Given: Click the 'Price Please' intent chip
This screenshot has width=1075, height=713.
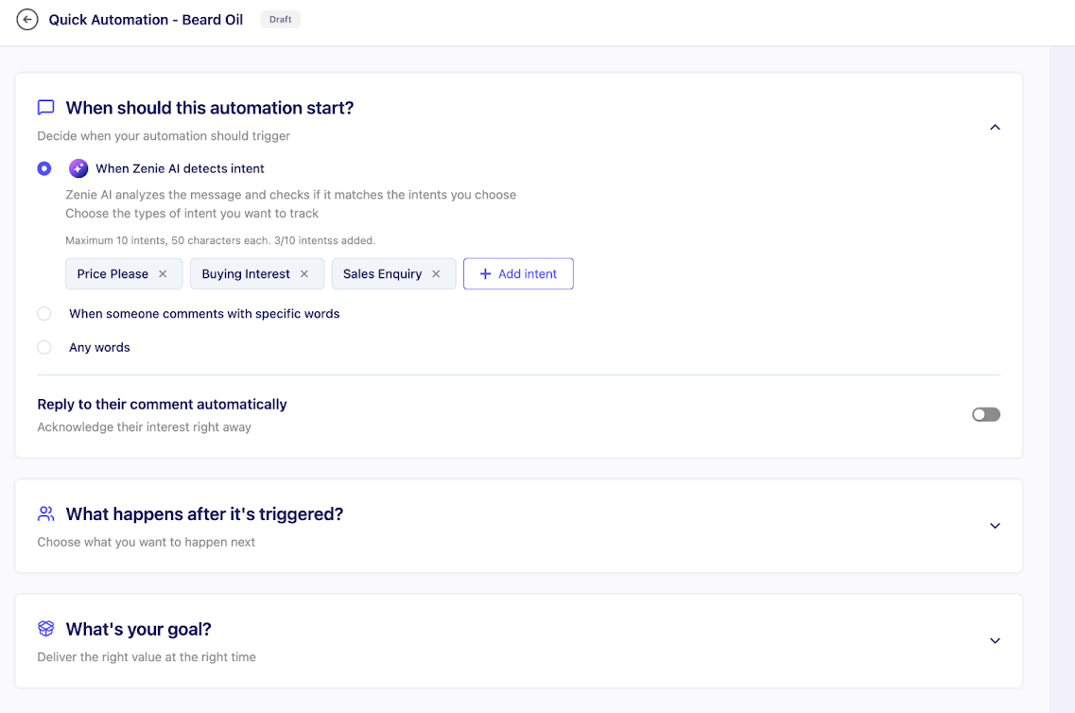Looking at the screenshot, I should click(113, 274).
